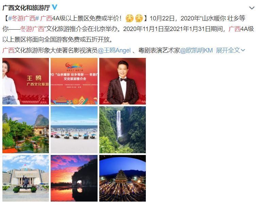Open the 王鸥 portrait photo thumbnail
Screen dimensions: 257x205
coord(25,81)
